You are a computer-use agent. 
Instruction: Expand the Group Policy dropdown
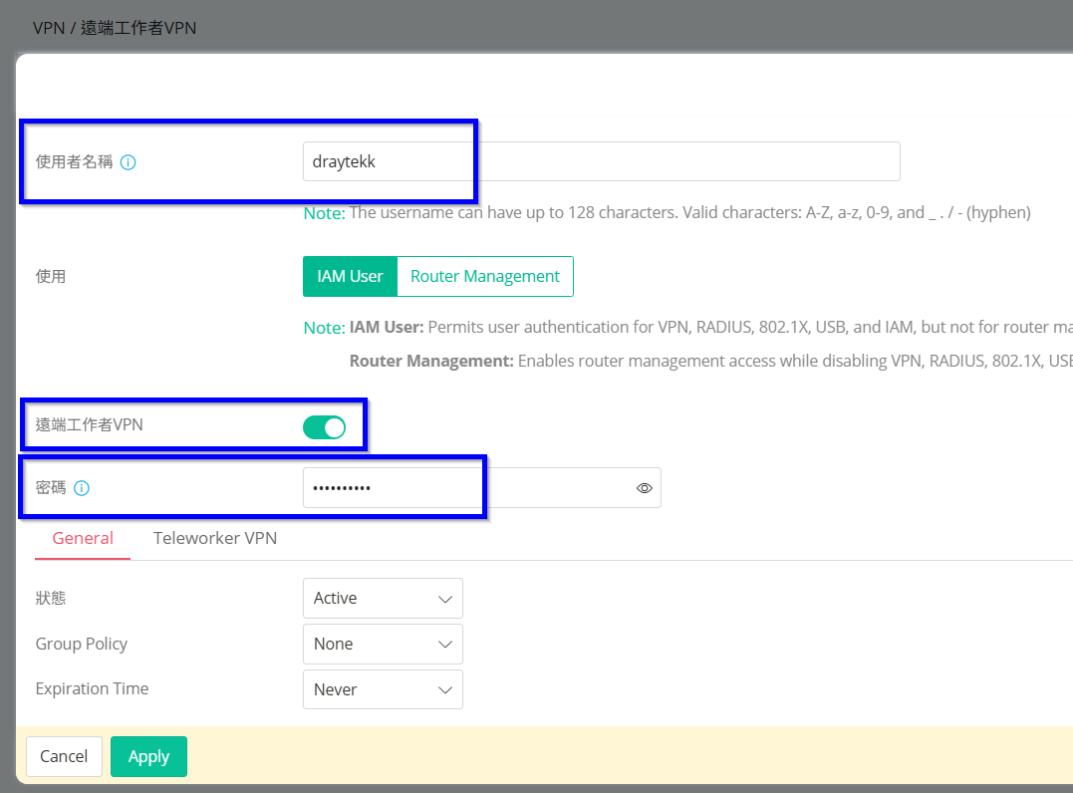click(383, 644)
